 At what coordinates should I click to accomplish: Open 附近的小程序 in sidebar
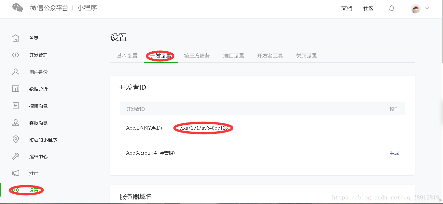click(43, 140)
